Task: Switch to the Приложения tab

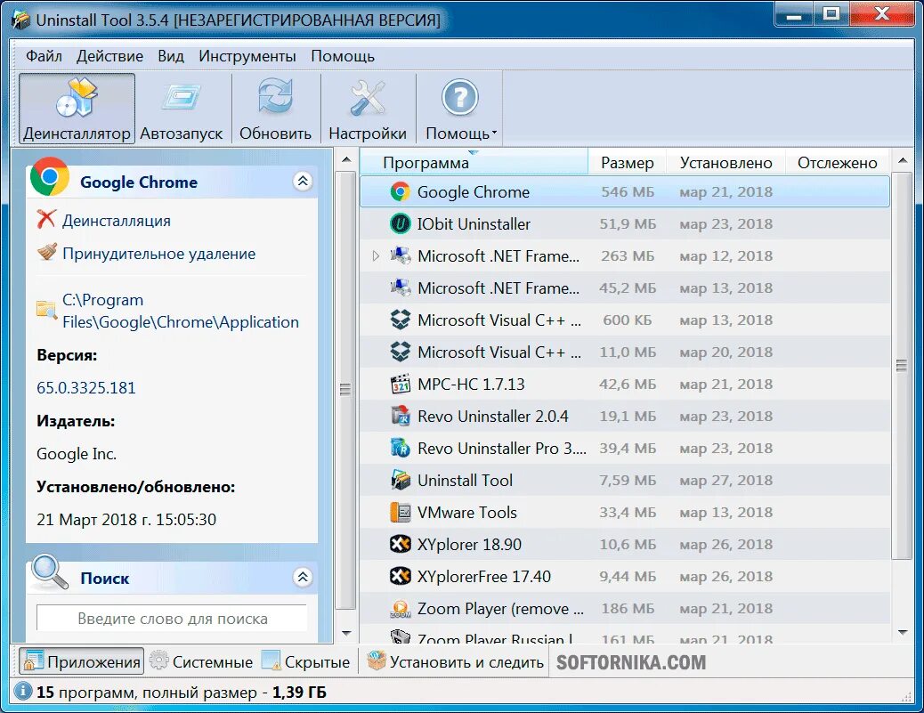Action: 81,661
